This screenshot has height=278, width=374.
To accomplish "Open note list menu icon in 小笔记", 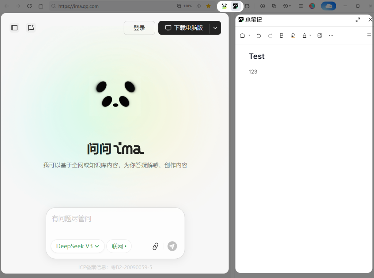I will (369, 36).
